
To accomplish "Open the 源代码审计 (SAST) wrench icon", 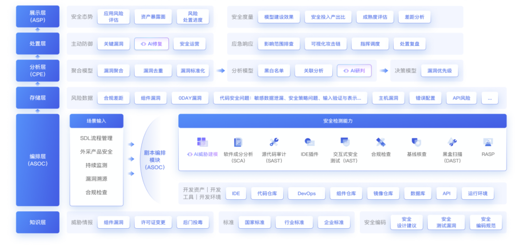I will (274, 142).
